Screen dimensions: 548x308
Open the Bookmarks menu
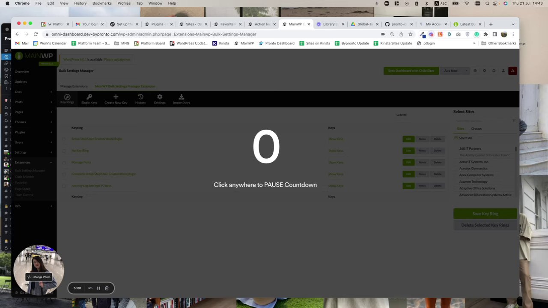tap(102, 3)
